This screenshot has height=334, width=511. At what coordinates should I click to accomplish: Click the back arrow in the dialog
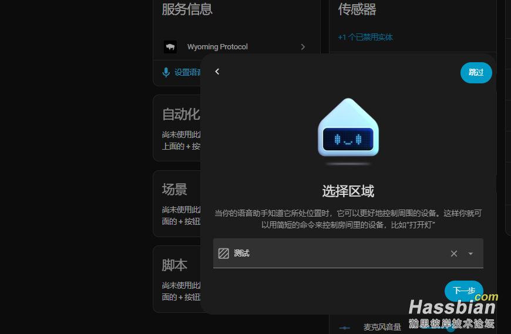[217, 71]
